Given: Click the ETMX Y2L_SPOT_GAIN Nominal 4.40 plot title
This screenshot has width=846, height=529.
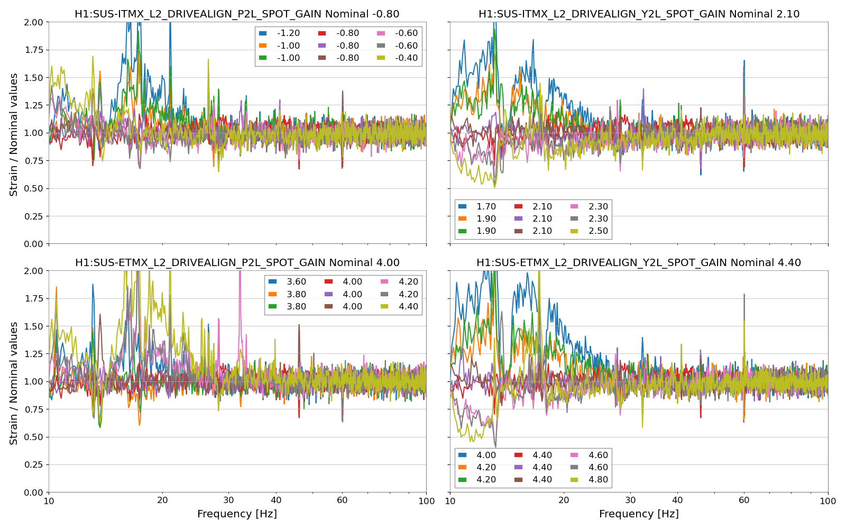Looking at the screenshot, I should pos(639,263).
